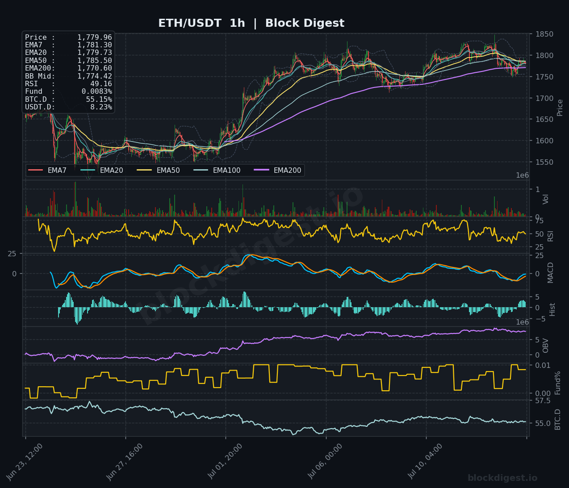This screenshot has width=569, height=488.
Task: Click the RSI axis title
Action: (x=551, y=236)
